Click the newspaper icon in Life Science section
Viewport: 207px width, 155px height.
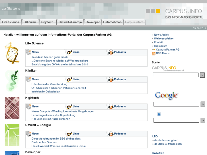pos(28,52)
